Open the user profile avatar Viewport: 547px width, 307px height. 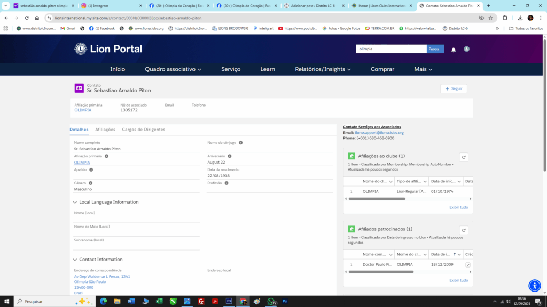pos(466,49)
